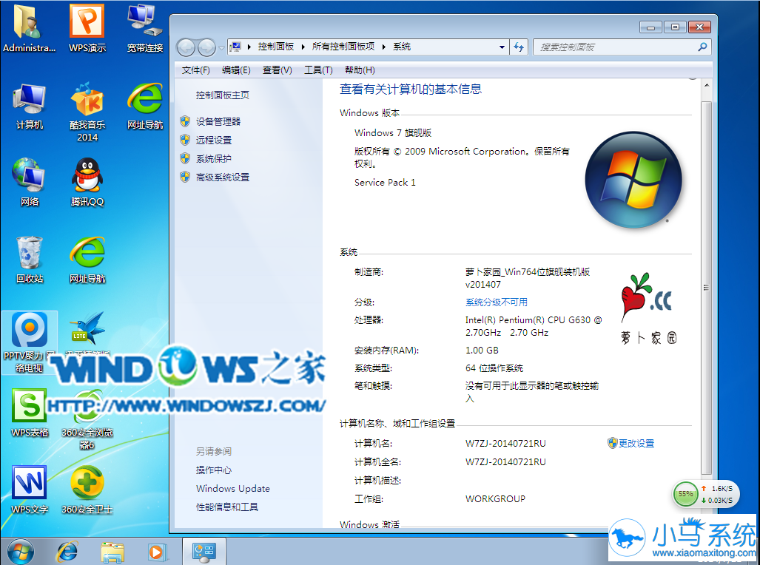This screenshot has height=565, width=760.
Task: Expand arrow after 所有控制面板项 in breadcrumb
Action: [x=384, y=47]
